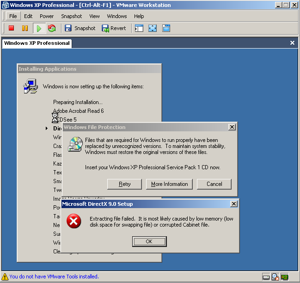Click the Revert toolbar button
This screenshot has width=300, height=283.
(114, 28)
